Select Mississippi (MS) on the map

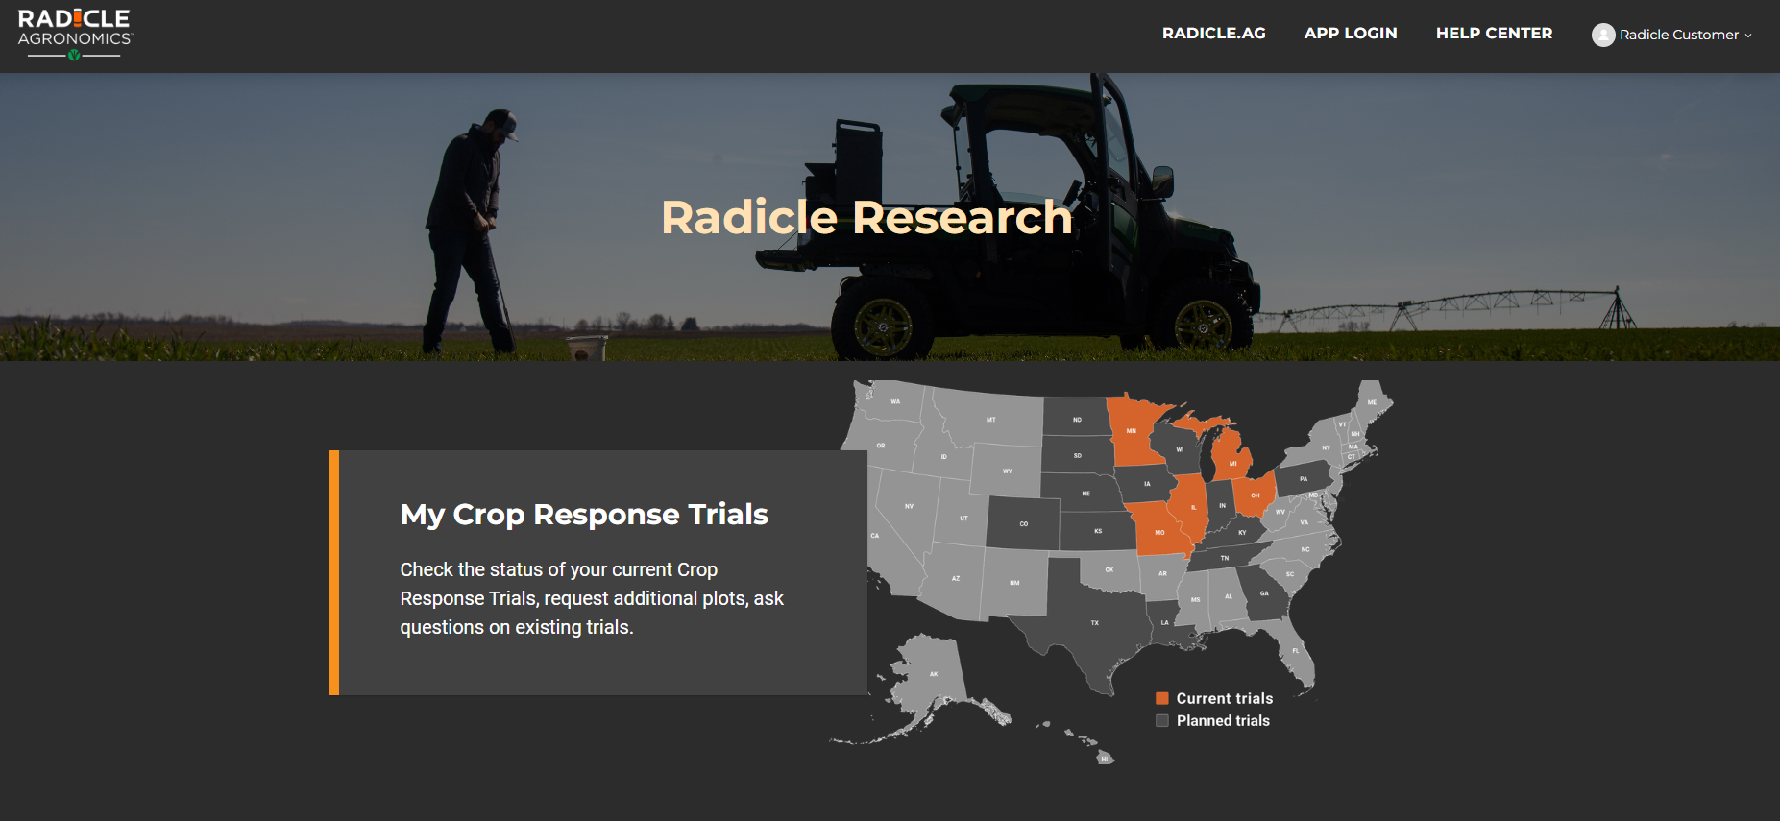(1195, 599)
